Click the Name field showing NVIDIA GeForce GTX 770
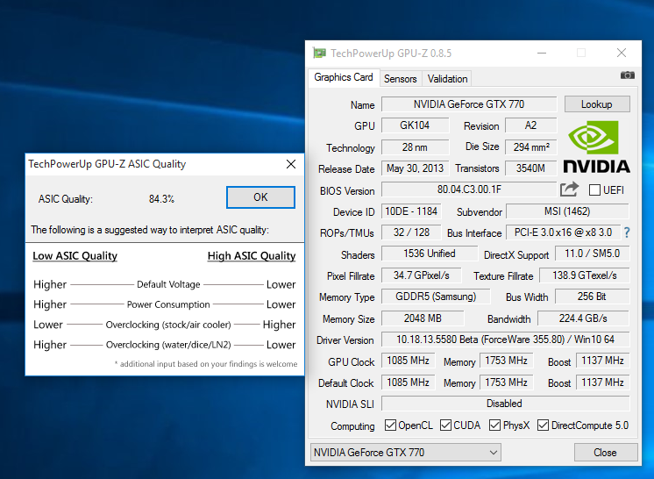Screen dimensions: 654x479 (x=469, y=104)
